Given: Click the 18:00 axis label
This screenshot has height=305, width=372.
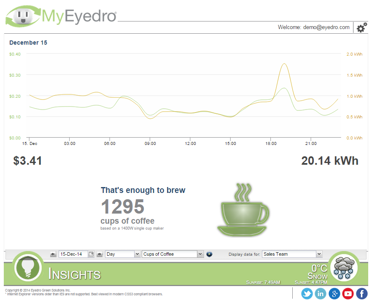Looking at the screenshot, I should point(271,144).
